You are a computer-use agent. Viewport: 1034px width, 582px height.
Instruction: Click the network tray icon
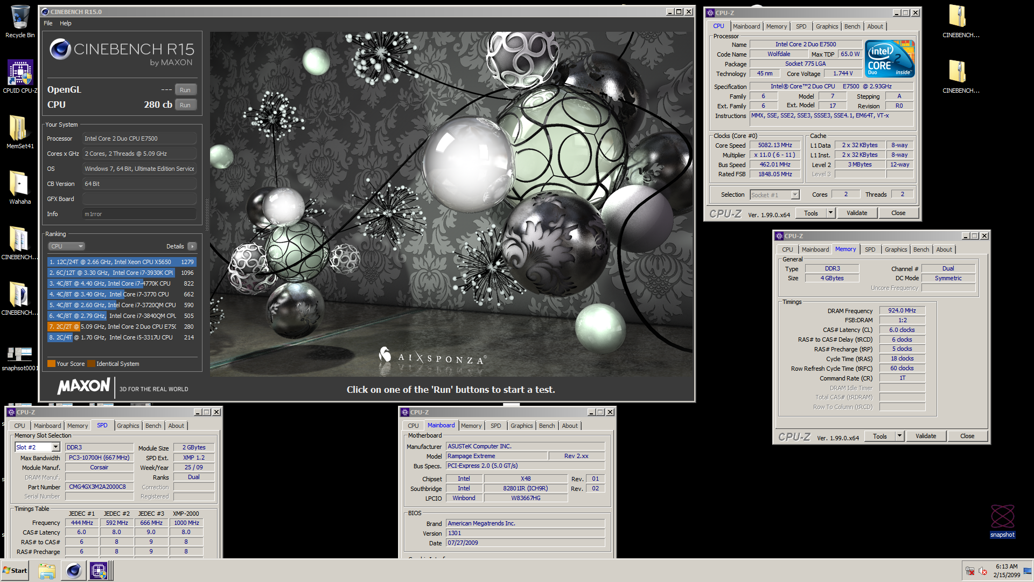pyautogui.click(x=970, y=571)
